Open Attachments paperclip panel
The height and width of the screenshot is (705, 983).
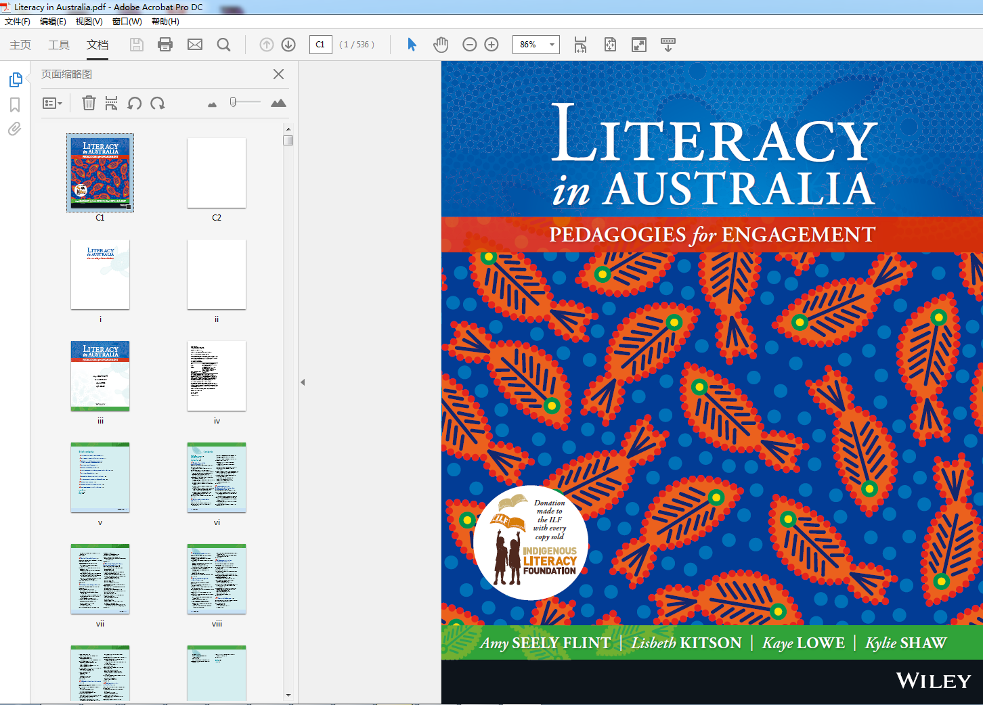point(14,129)
